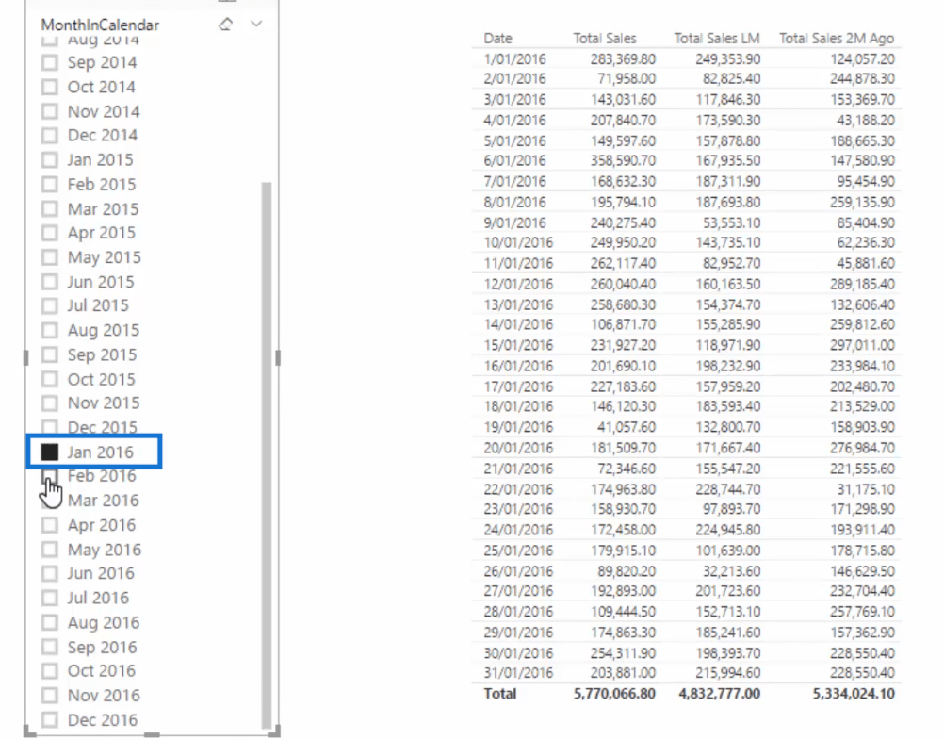Check the Oct 2016 checkbox

click(50, 671)
